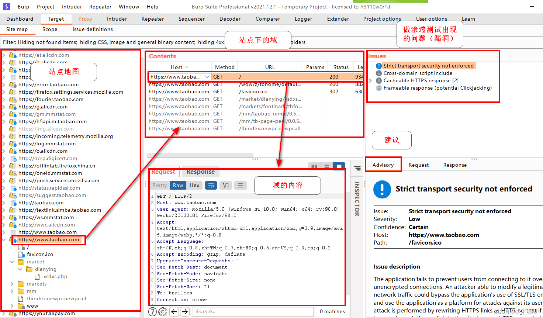Image resolution: width=543 pixels, height=318 pixels.
Task: Click the https://at.alicdn.com lock icon
Action: [13, 55]
